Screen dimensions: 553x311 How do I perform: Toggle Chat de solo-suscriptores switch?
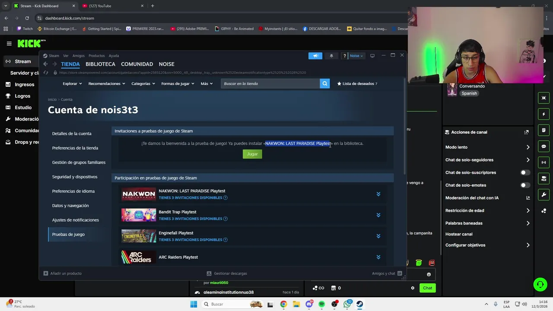click(525, 172)
